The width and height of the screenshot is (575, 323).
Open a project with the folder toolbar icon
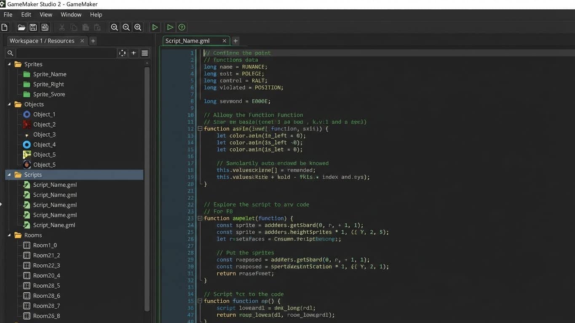pyautogui.click(x=21, y=27)
